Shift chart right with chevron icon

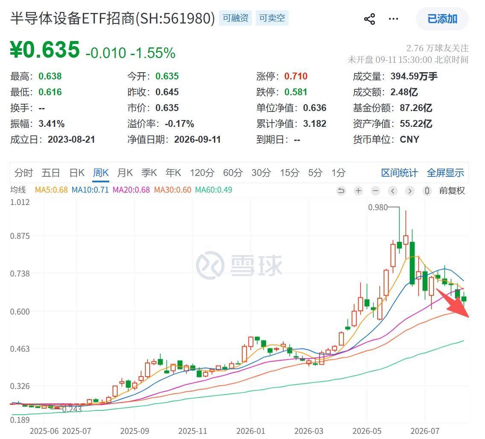410,191
